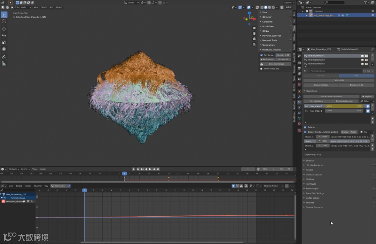
Task: Pick the Annotate pencil tool
Action: [x=4, y=56]
